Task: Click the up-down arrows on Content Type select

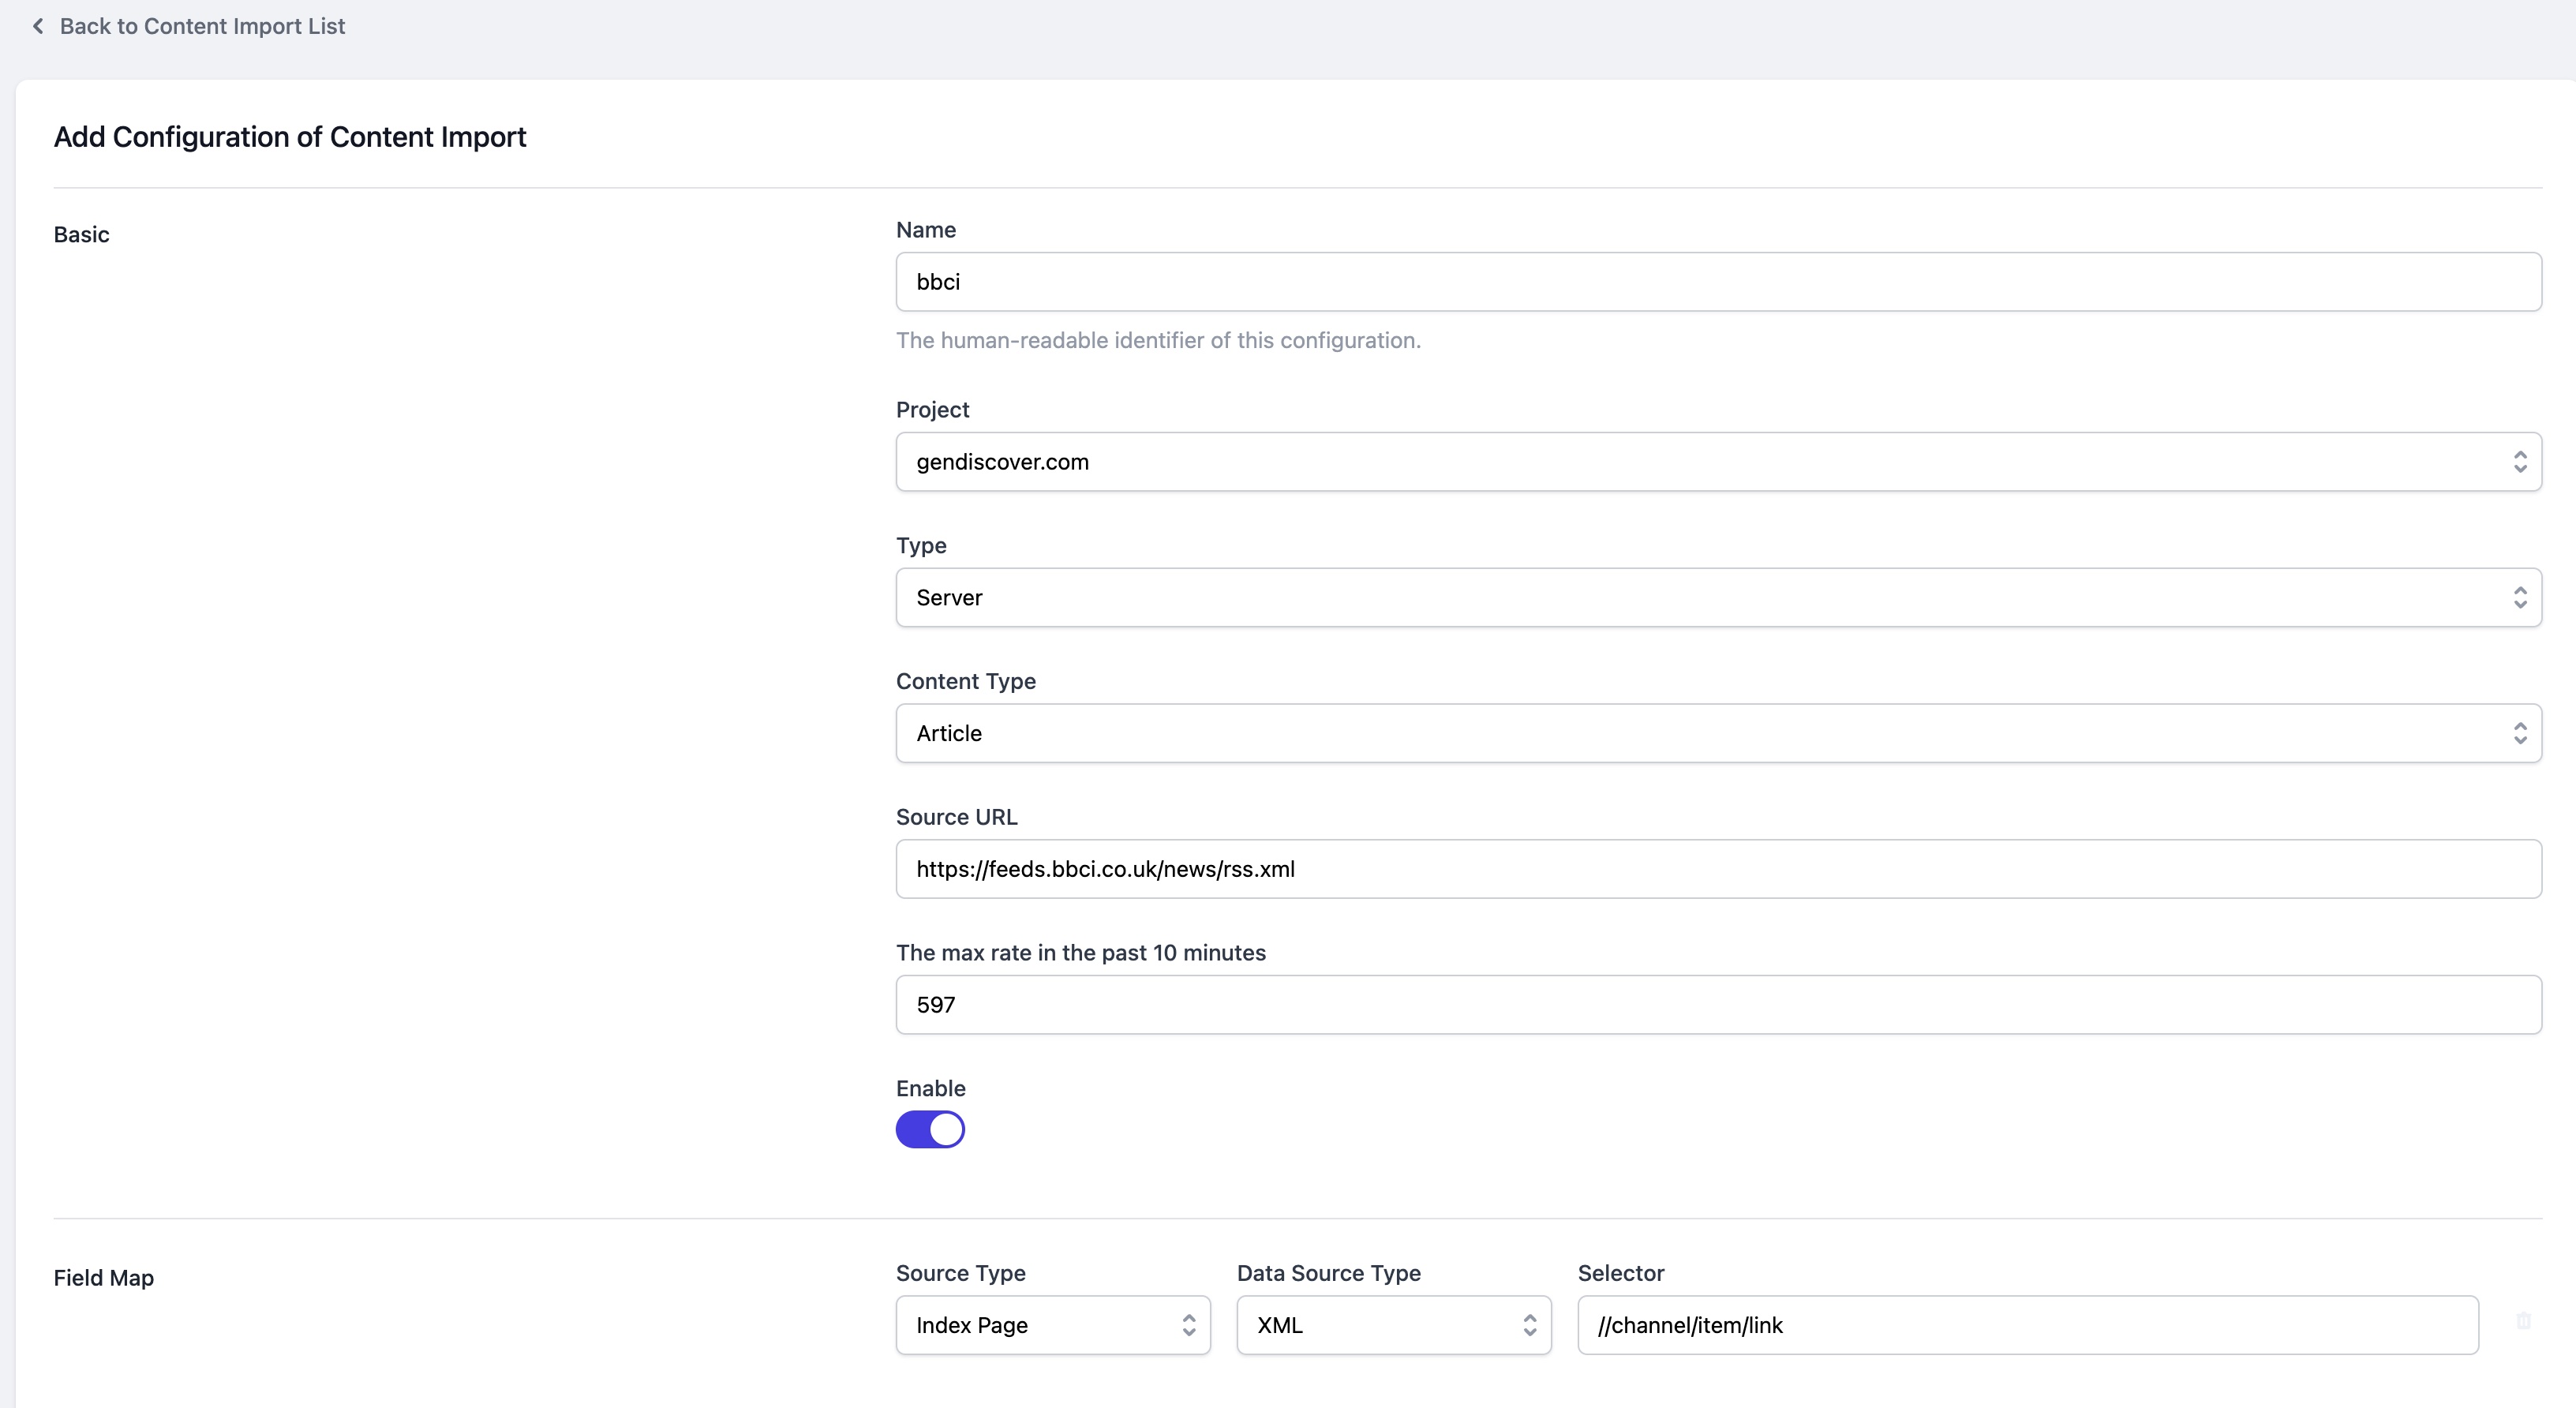Action: click(2519, 733)
